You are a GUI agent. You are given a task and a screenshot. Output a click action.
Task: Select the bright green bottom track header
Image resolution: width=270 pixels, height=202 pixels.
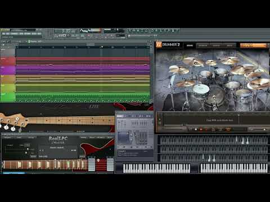[x=7, y=97]
